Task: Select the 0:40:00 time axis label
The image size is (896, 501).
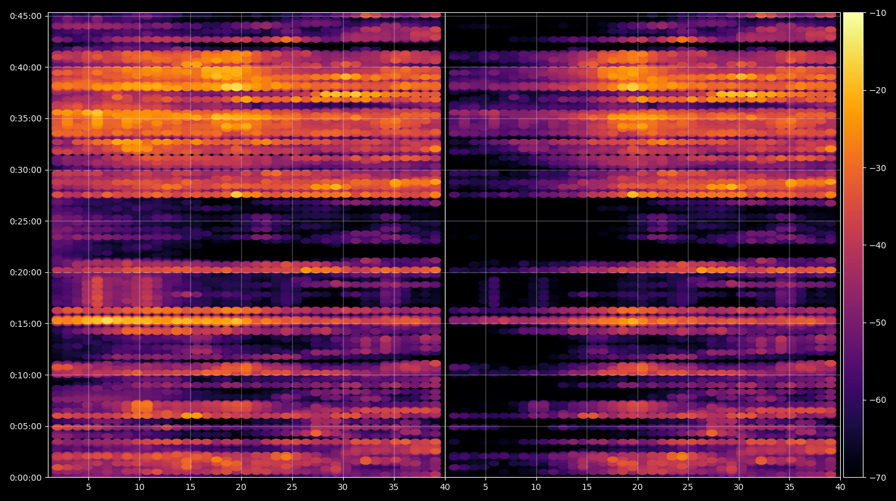Action: click(x=26, y=67)
